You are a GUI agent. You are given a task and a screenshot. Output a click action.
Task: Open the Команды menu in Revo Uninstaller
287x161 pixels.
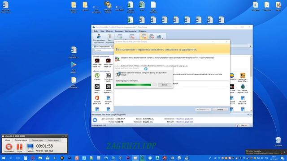[x=118, y=31]
